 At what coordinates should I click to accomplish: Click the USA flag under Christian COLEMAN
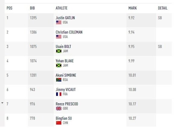pyautogui.click(x=59, y=37)
